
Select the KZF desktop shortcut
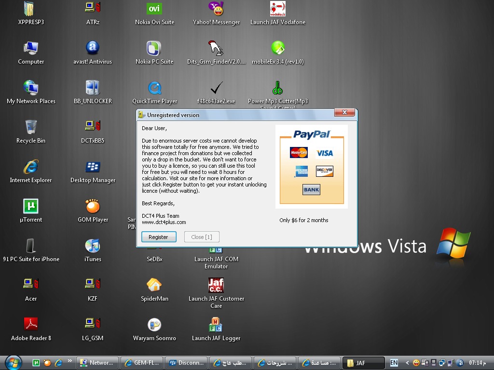click(x=93, y=284)
